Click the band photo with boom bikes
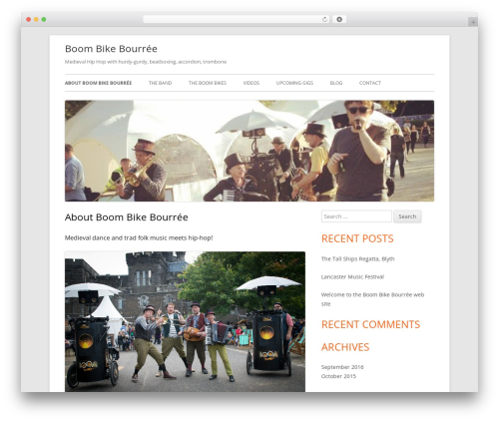499x422 pixels. 185,321
